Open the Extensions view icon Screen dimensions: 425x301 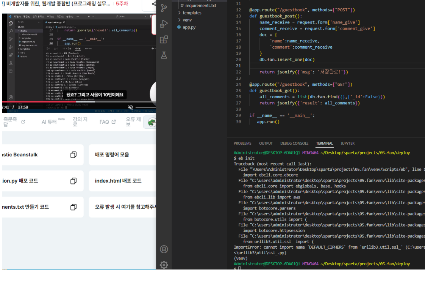click(x=164, y=39)
